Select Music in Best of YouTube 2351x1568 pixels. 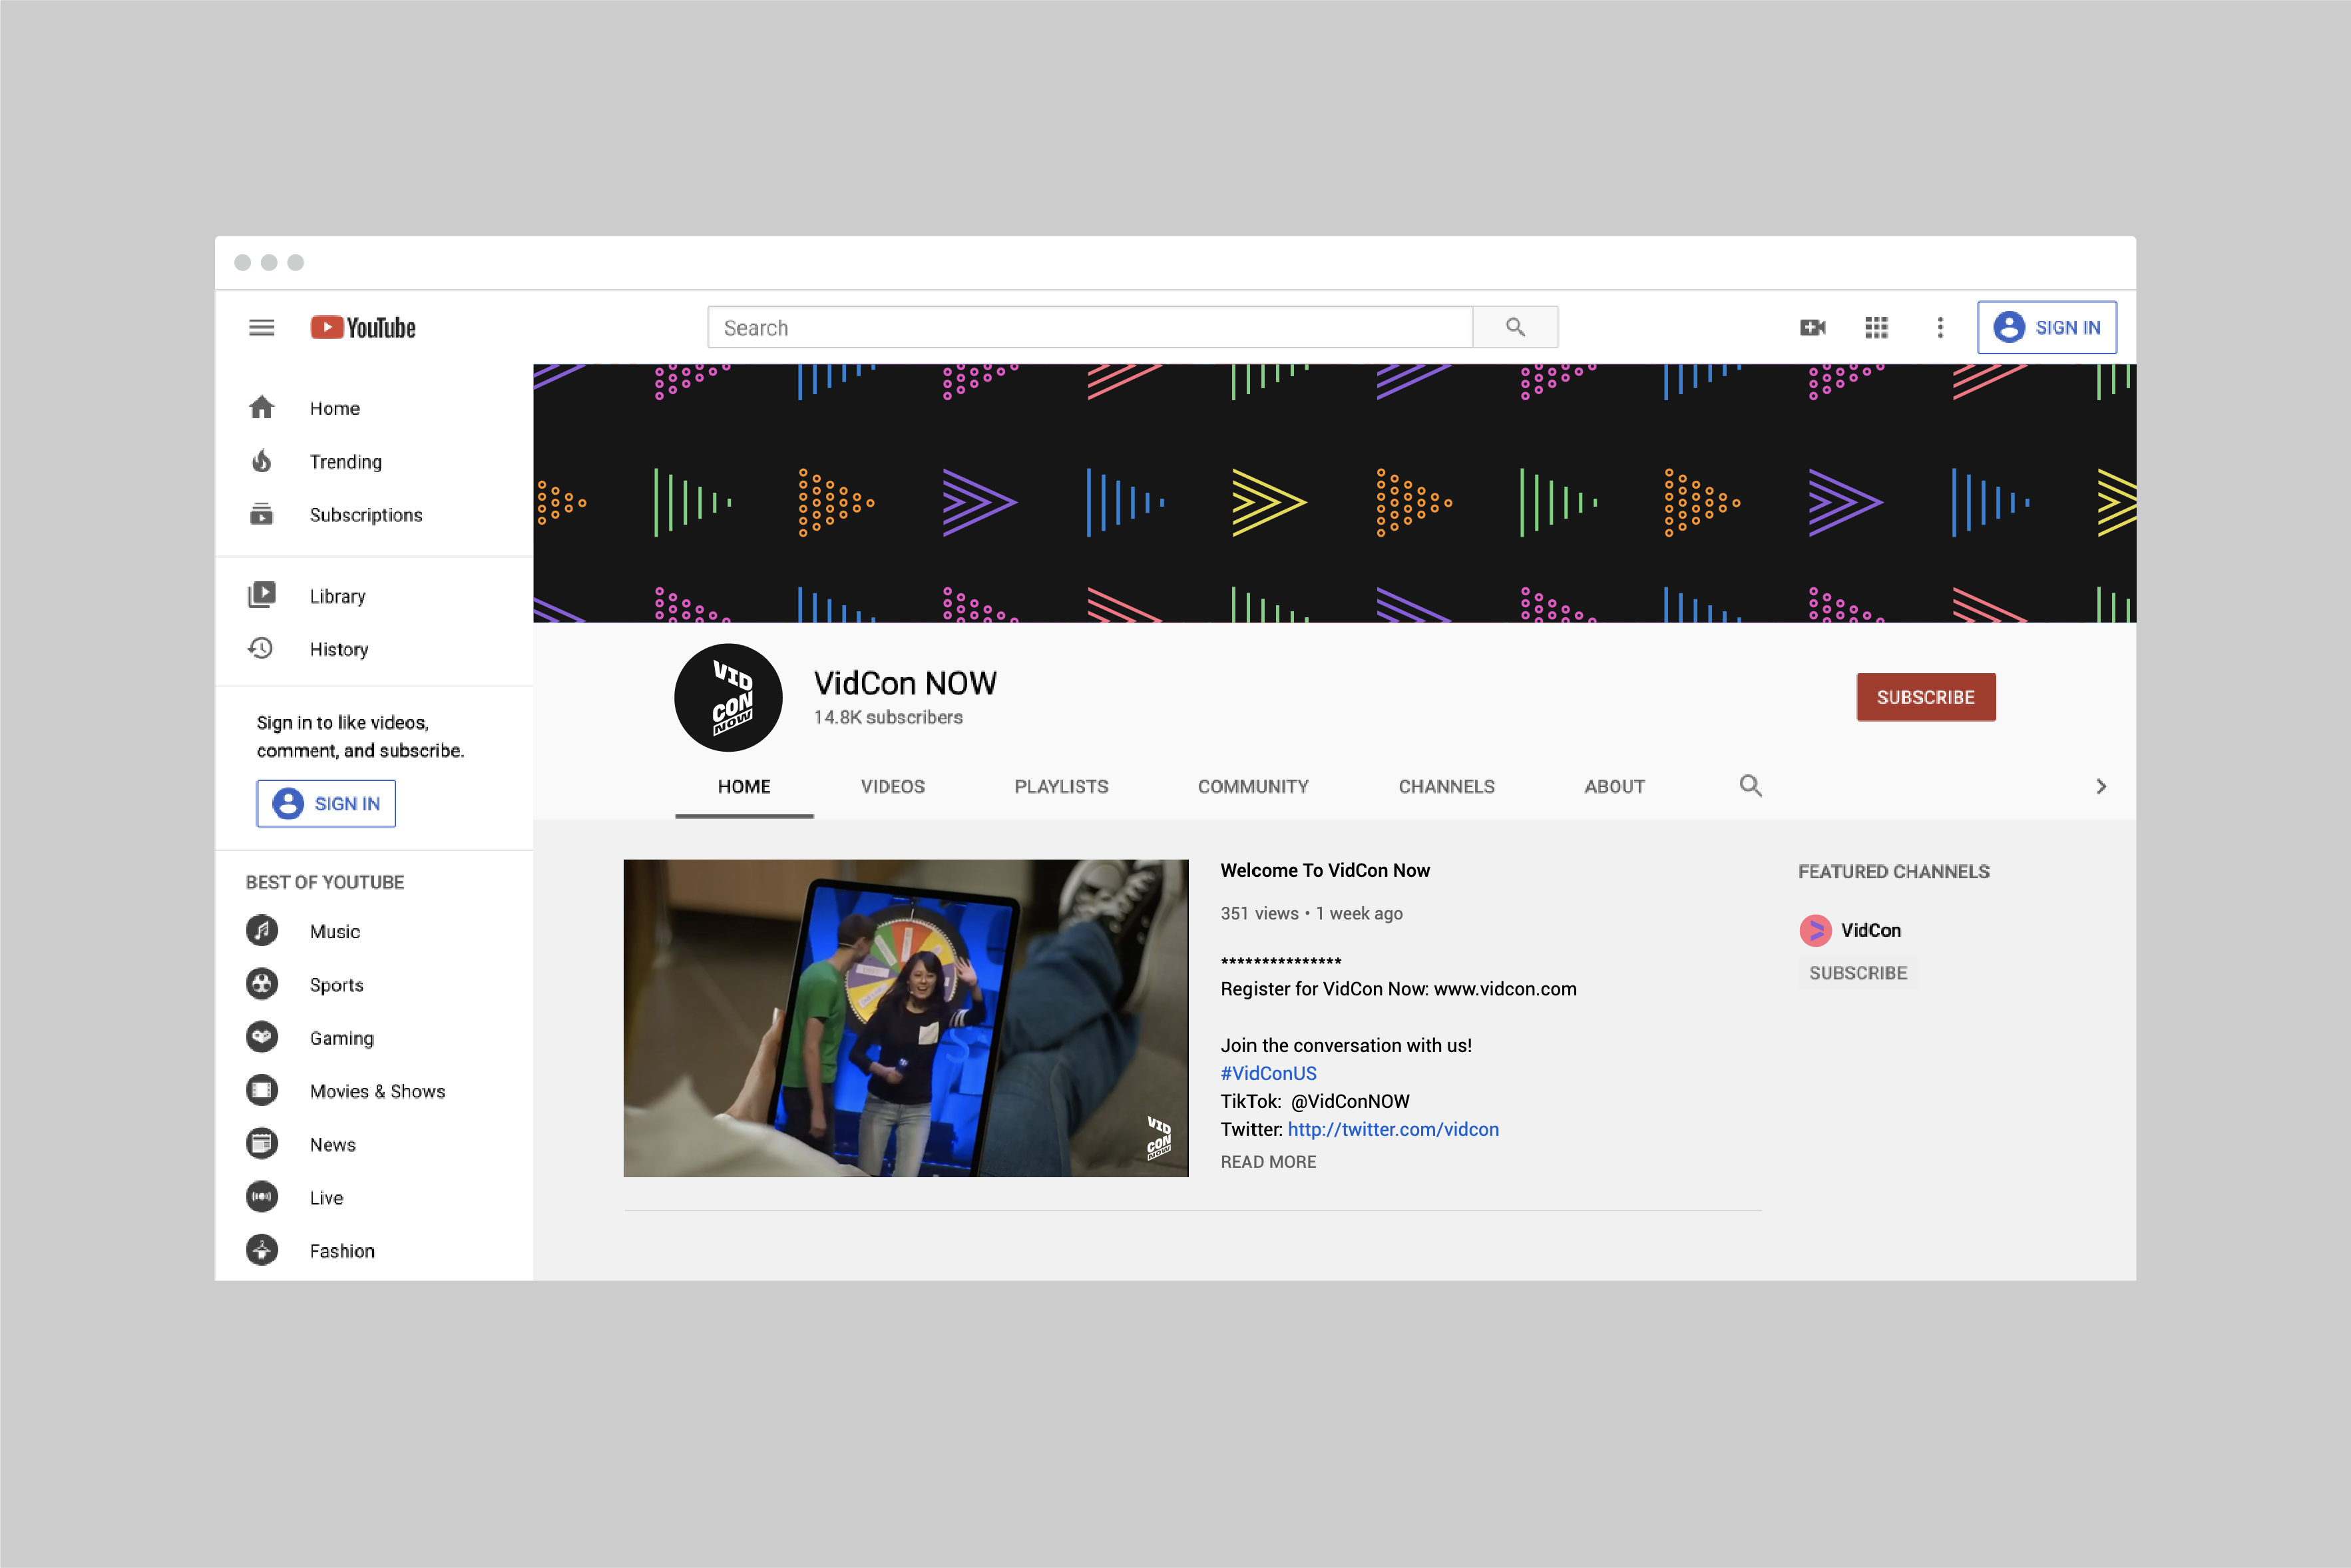335,931
